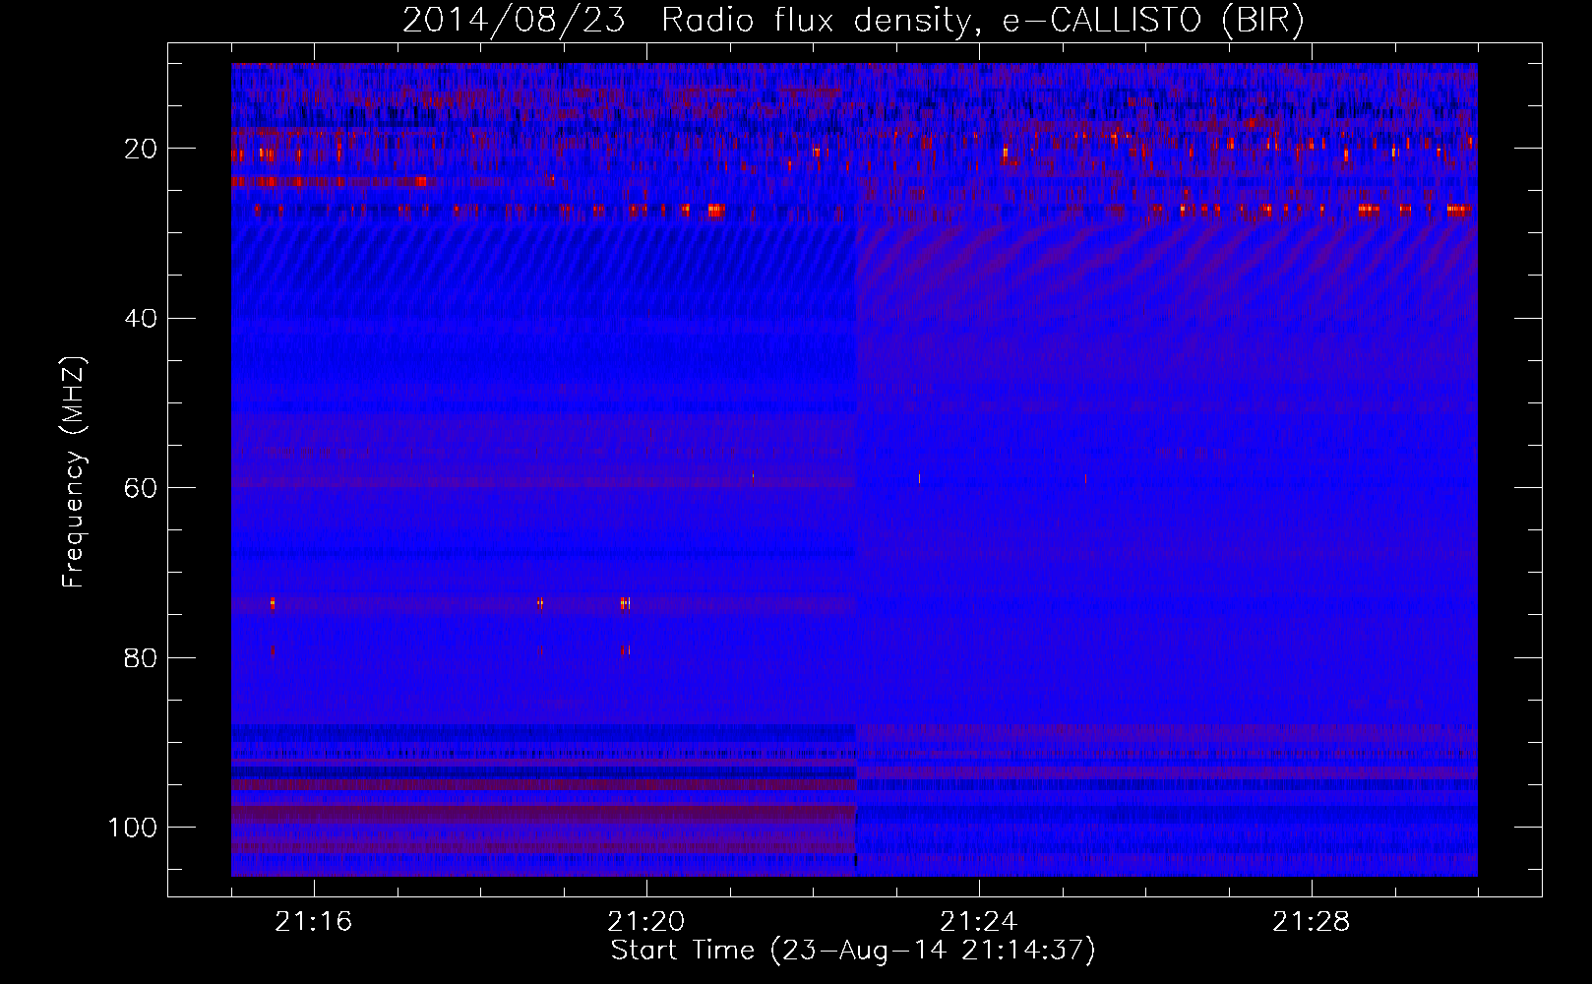Select the 60 MHz frequency tick label
This screenshot has height=984, width=1592.
tap(142, 488)
